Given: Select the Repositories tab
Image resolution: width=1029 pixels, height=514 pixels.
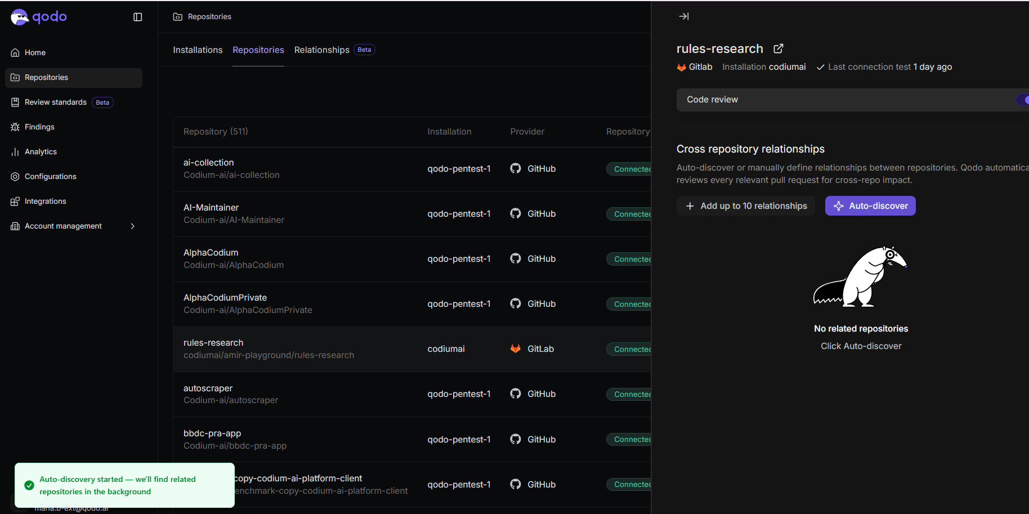Looking at the screenshot, I should point(258,50).
